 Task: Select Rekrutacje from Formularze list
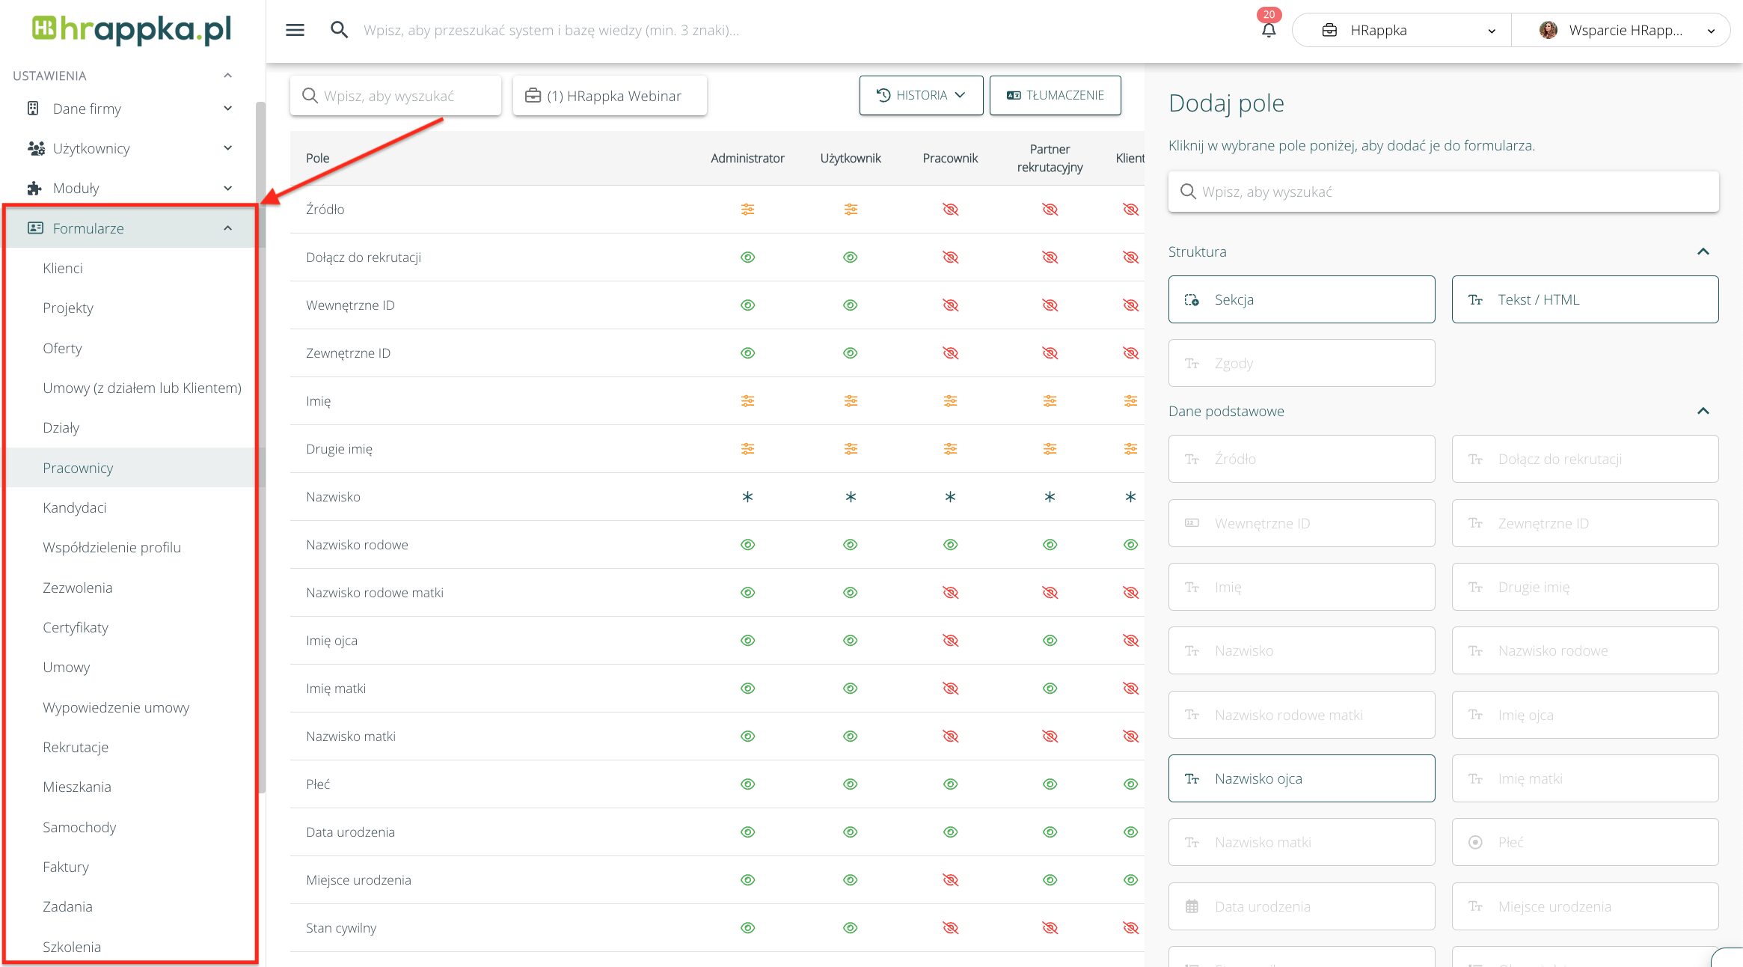(76, 747)
